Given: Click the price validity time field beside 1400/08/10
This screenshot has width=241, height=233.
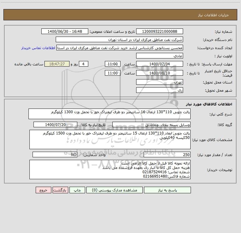Looking at the screenshot, I should coord(112,73).
